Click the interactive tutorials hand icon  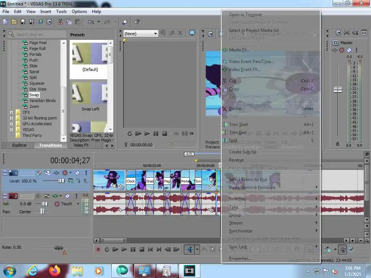click(125, 22)
